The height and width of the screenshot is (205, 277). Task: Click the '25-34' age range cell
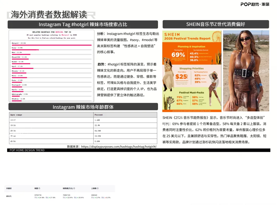click(51, 131)
